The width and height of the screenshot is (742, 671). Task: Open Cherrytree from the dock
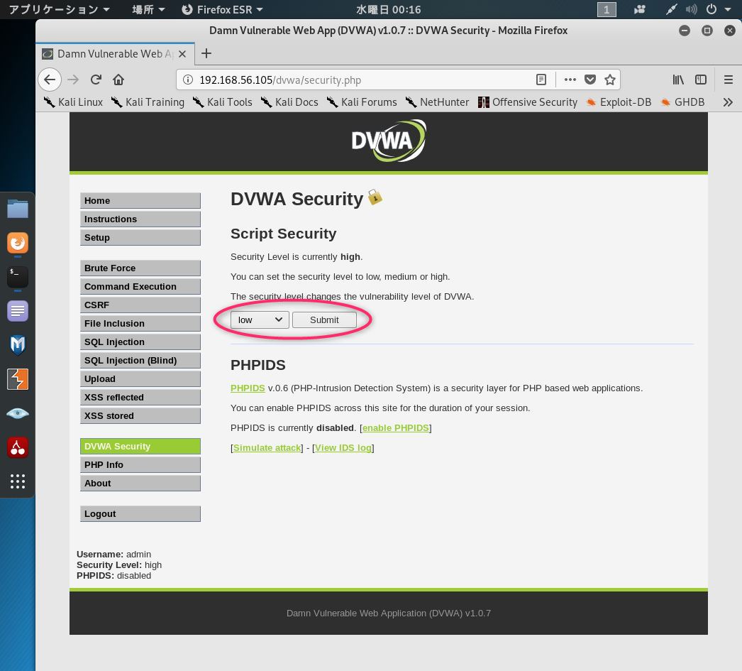point(18,447)
